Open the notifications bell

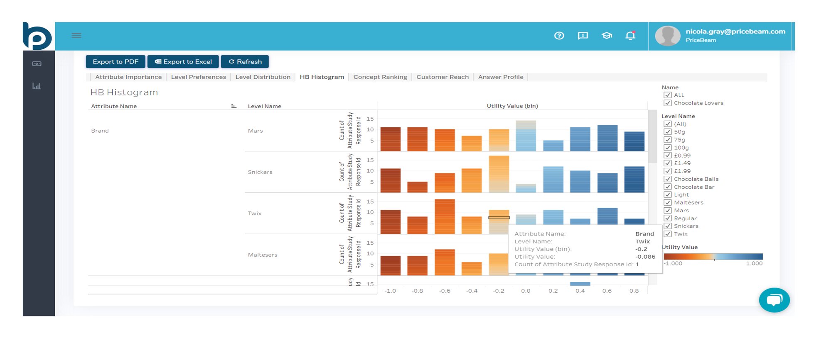click(x=630, y=36)
